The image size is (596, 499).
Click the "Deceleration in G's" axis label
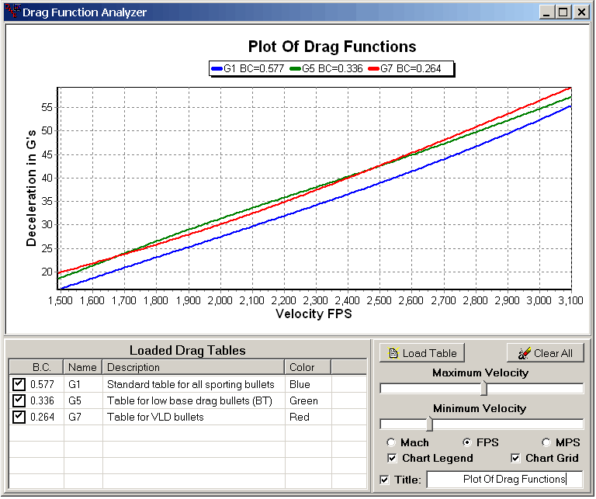[31, 188]
